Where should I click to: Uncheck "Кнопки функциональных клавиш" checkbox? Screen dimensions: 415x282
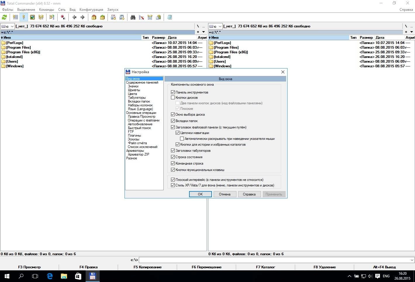point(173,170)
